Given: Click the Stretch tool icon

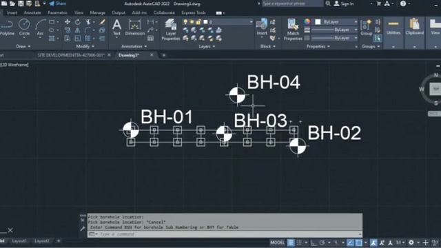Looking at the screenshot, I should [x=68, y=39].
